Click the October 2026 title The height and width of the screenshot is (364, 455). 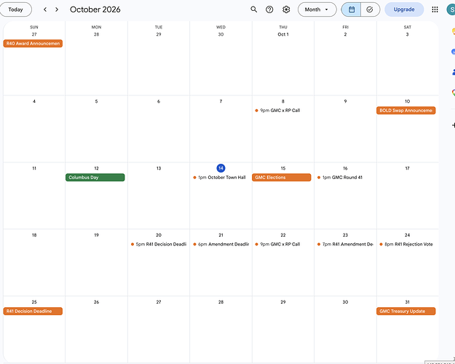(95, 9)
